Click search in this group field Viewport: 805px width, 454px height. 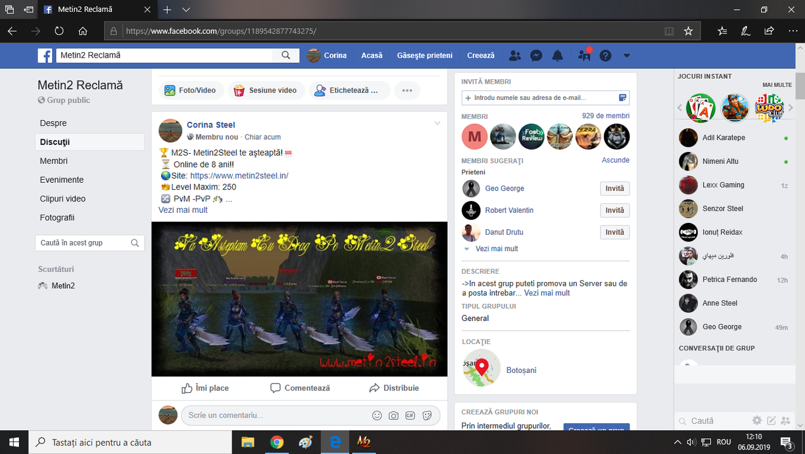pos(89,243)
